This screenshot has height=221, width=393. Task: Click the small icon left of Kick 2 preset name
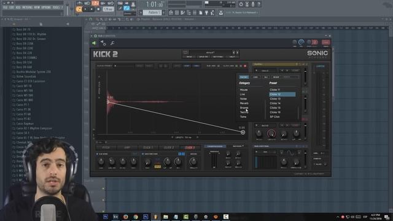click(x=185, y=52)
